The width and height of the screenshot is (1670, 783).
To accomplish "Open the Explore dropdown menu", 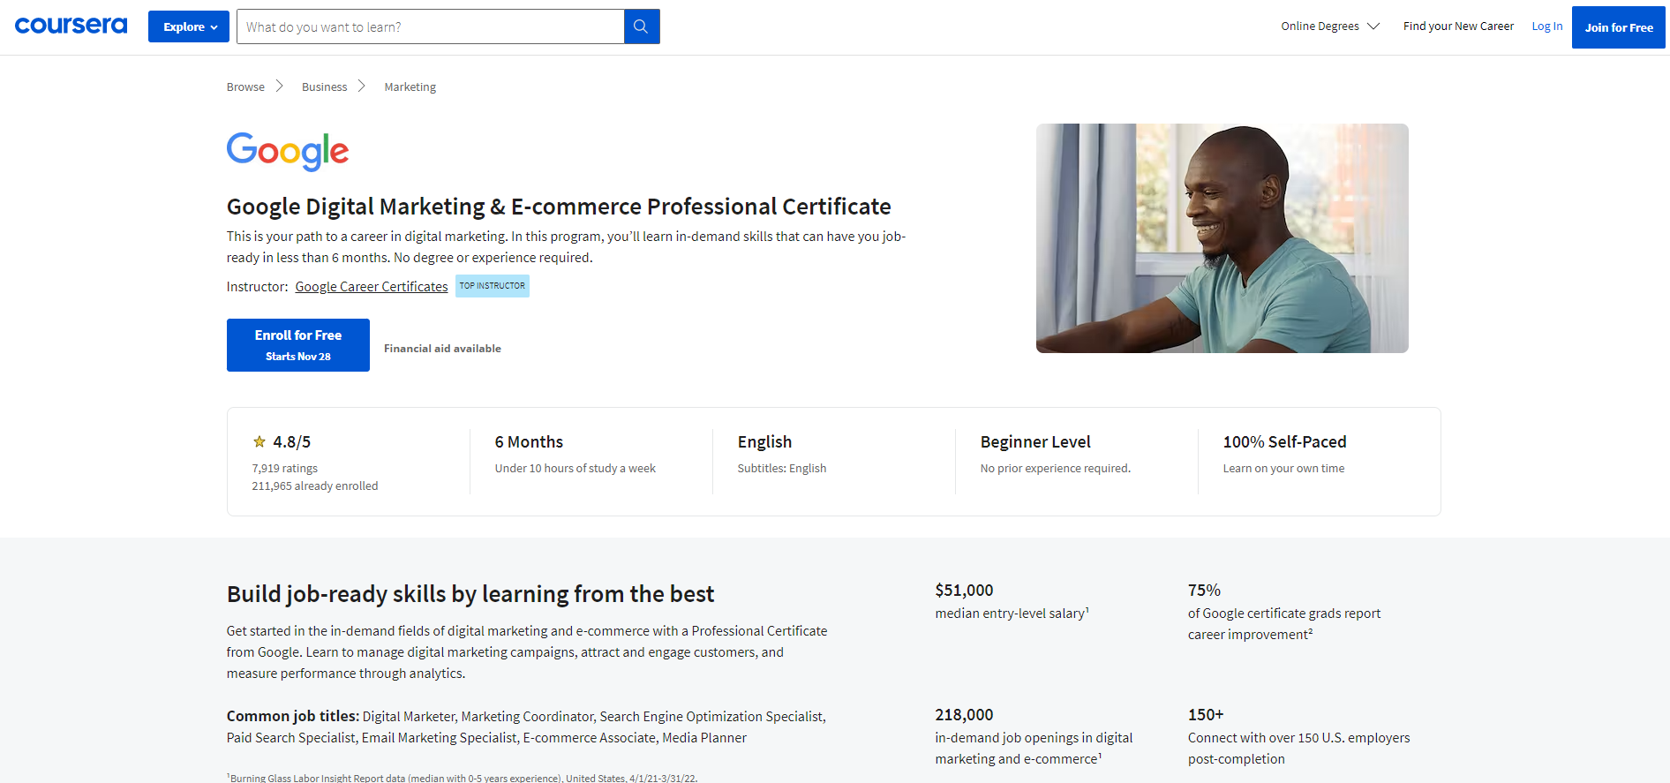I will (x=189, y=26).
